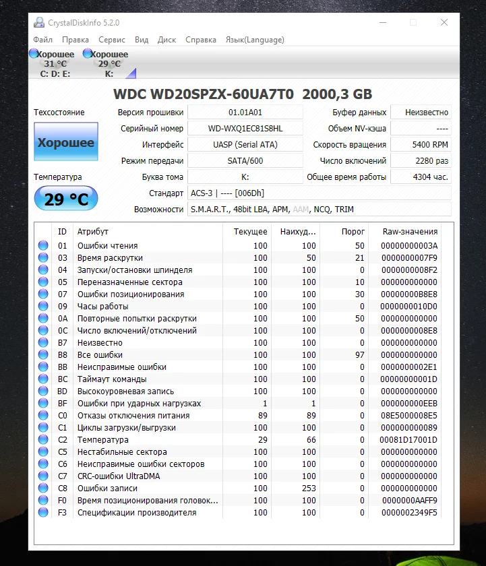Click the status icon for C8 Ошибки записи
This screenshot has height=566, width=486.
pyautogui.click(x=43, y=488)
